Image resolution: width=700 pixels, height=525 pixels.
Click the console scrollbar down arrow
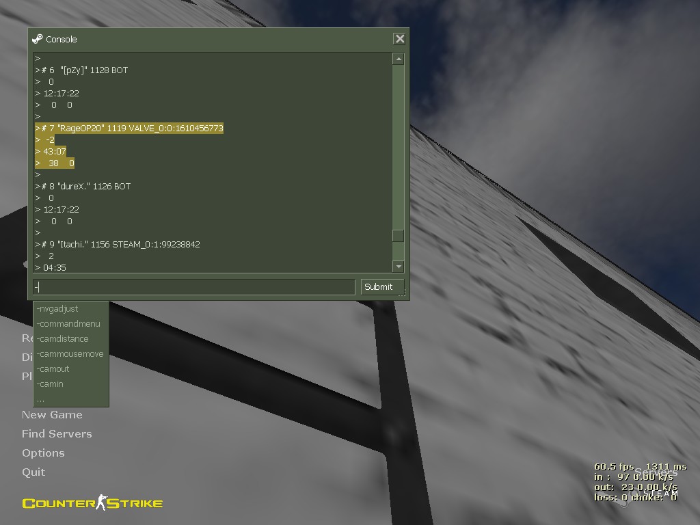[399, 267]
